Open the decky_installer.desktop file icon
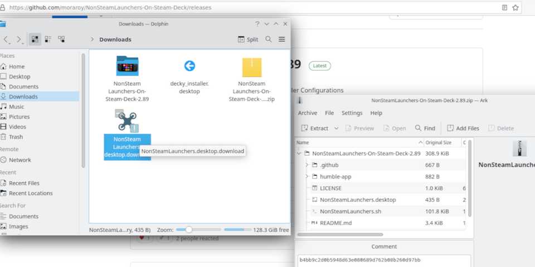 pos(189,66)
